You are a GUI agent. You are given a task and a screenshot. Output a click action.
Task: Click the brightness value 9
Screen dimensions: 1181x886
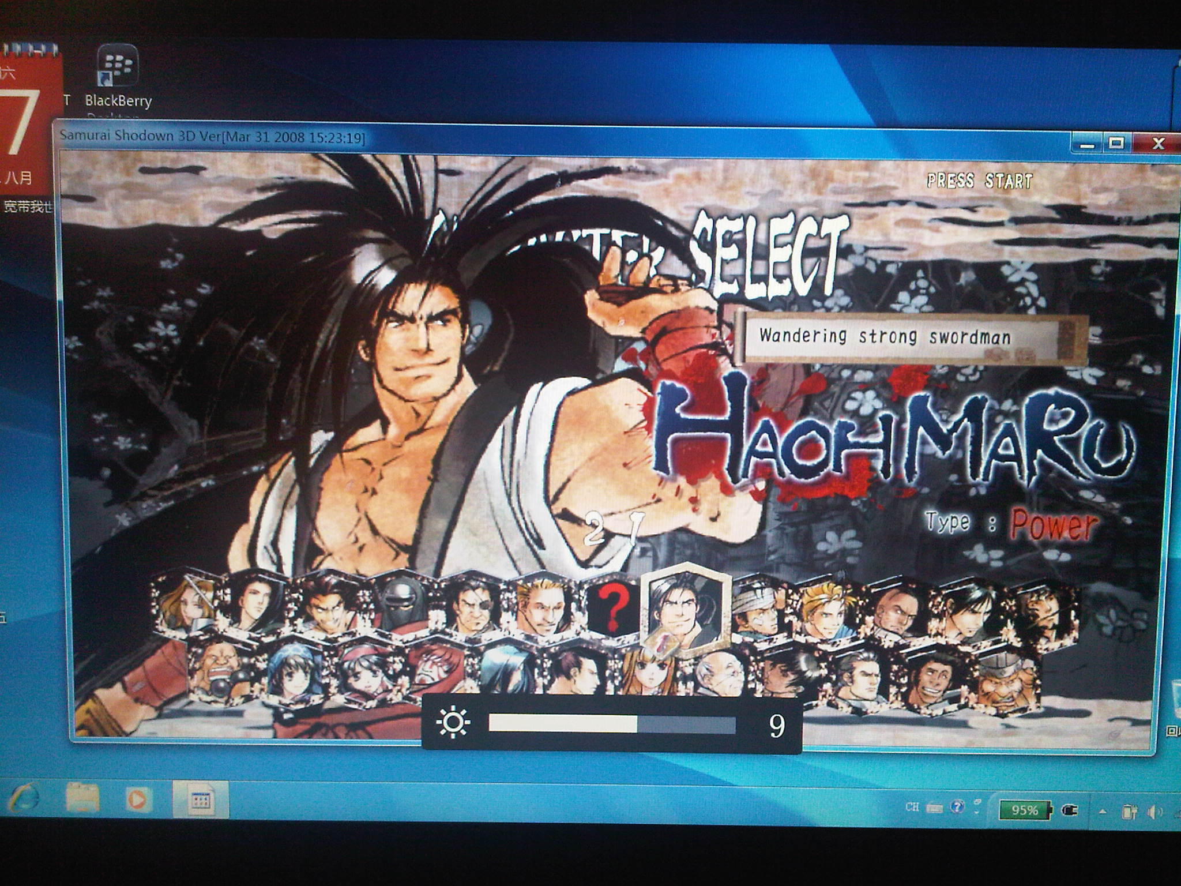point(776,726)
